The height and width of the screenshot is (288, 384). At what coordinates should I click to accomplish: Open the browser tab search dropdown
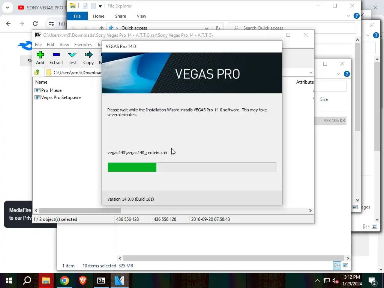pyautogui.click(x=7, y=7)
